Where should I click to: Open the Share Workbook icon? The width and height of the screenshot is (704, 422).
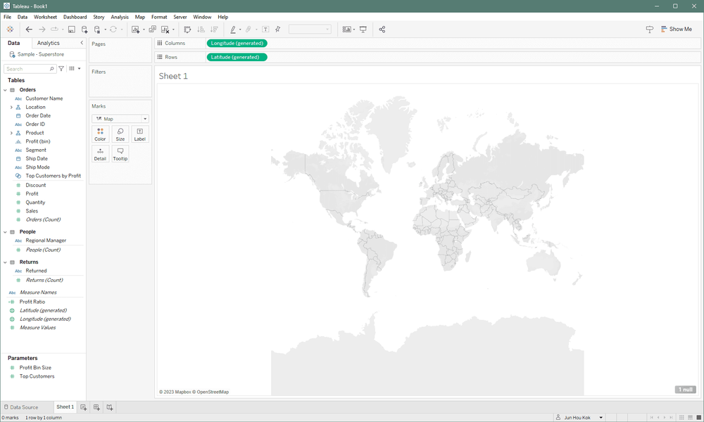[x=382, y=30]
